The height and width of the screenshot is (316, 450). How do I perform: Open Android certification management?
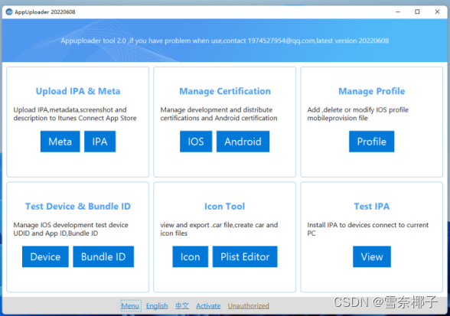click(243, 142)
